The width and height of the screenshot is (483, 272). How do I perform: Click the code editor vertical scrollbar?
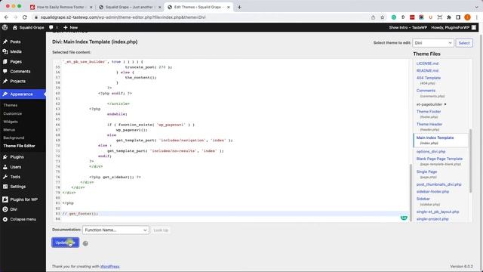(411, 192)
